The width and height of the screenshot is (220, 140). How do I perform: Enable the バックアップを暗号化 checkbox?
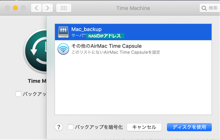click(x=70, y=127)
